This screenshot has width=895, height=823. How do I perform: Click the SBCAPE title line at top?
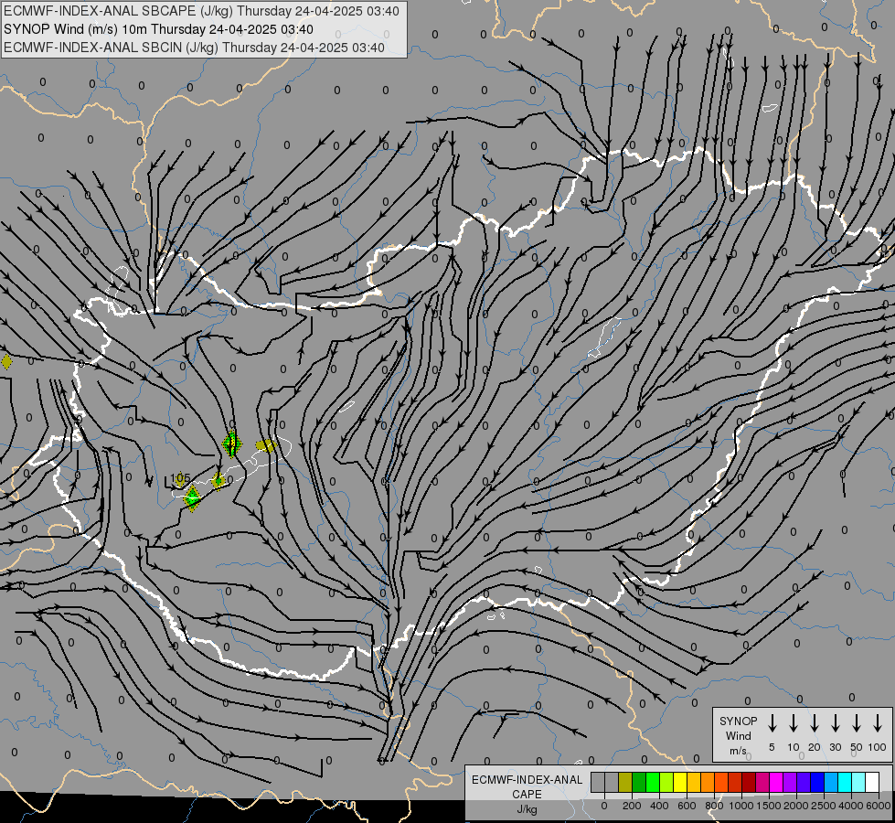coord(201,11)
